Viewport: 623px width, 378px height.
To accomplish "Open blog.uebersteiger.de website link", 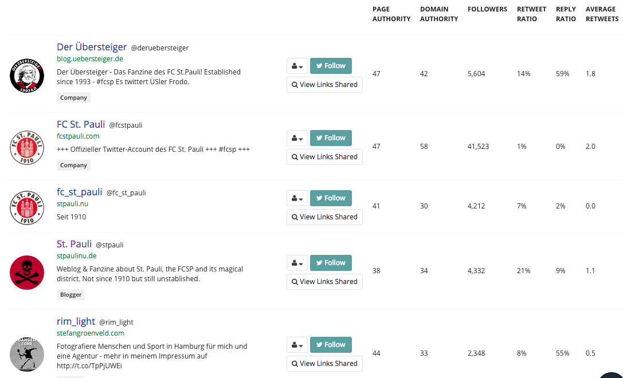I will (90, 59).
